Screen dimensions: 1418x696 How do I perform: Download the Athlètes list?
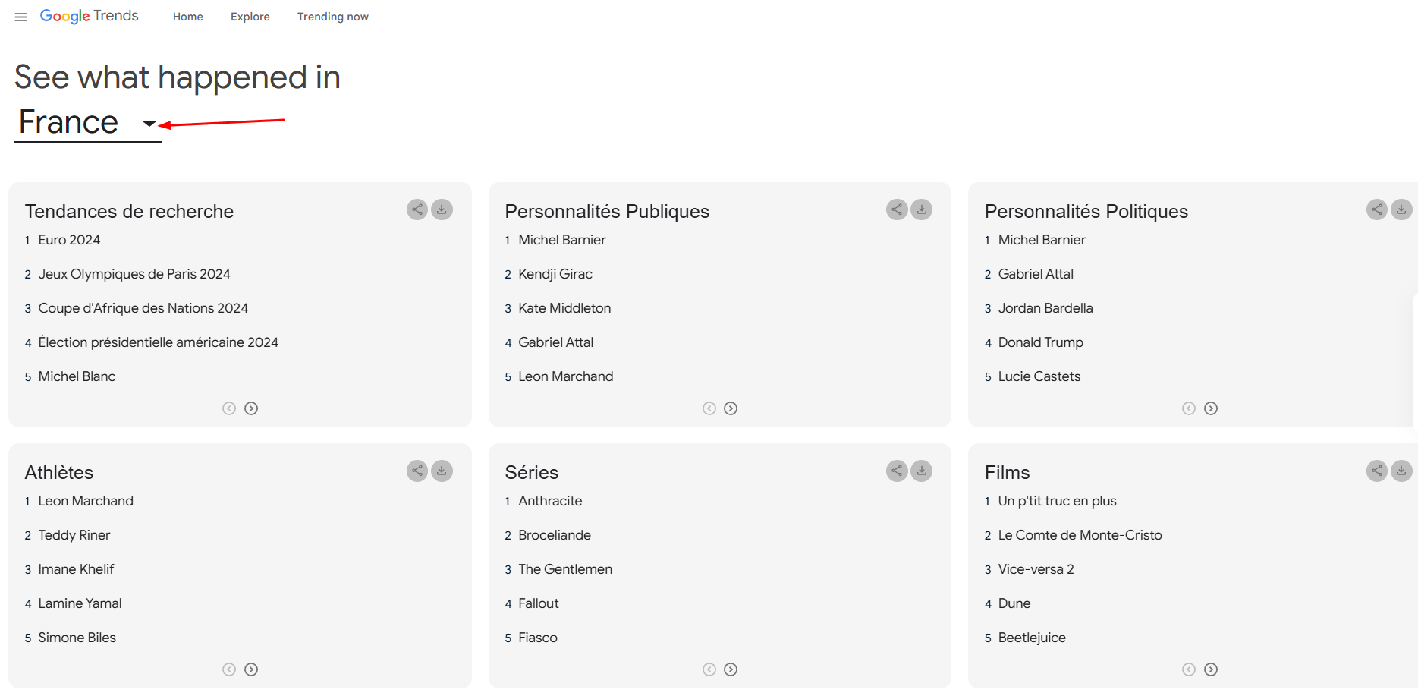coord(442,471)
